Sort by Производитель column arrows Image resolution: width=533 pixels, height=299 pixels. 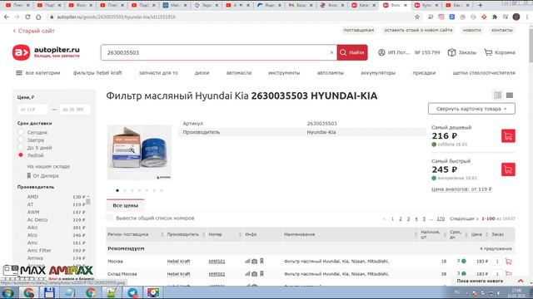(x=203, y=234)
